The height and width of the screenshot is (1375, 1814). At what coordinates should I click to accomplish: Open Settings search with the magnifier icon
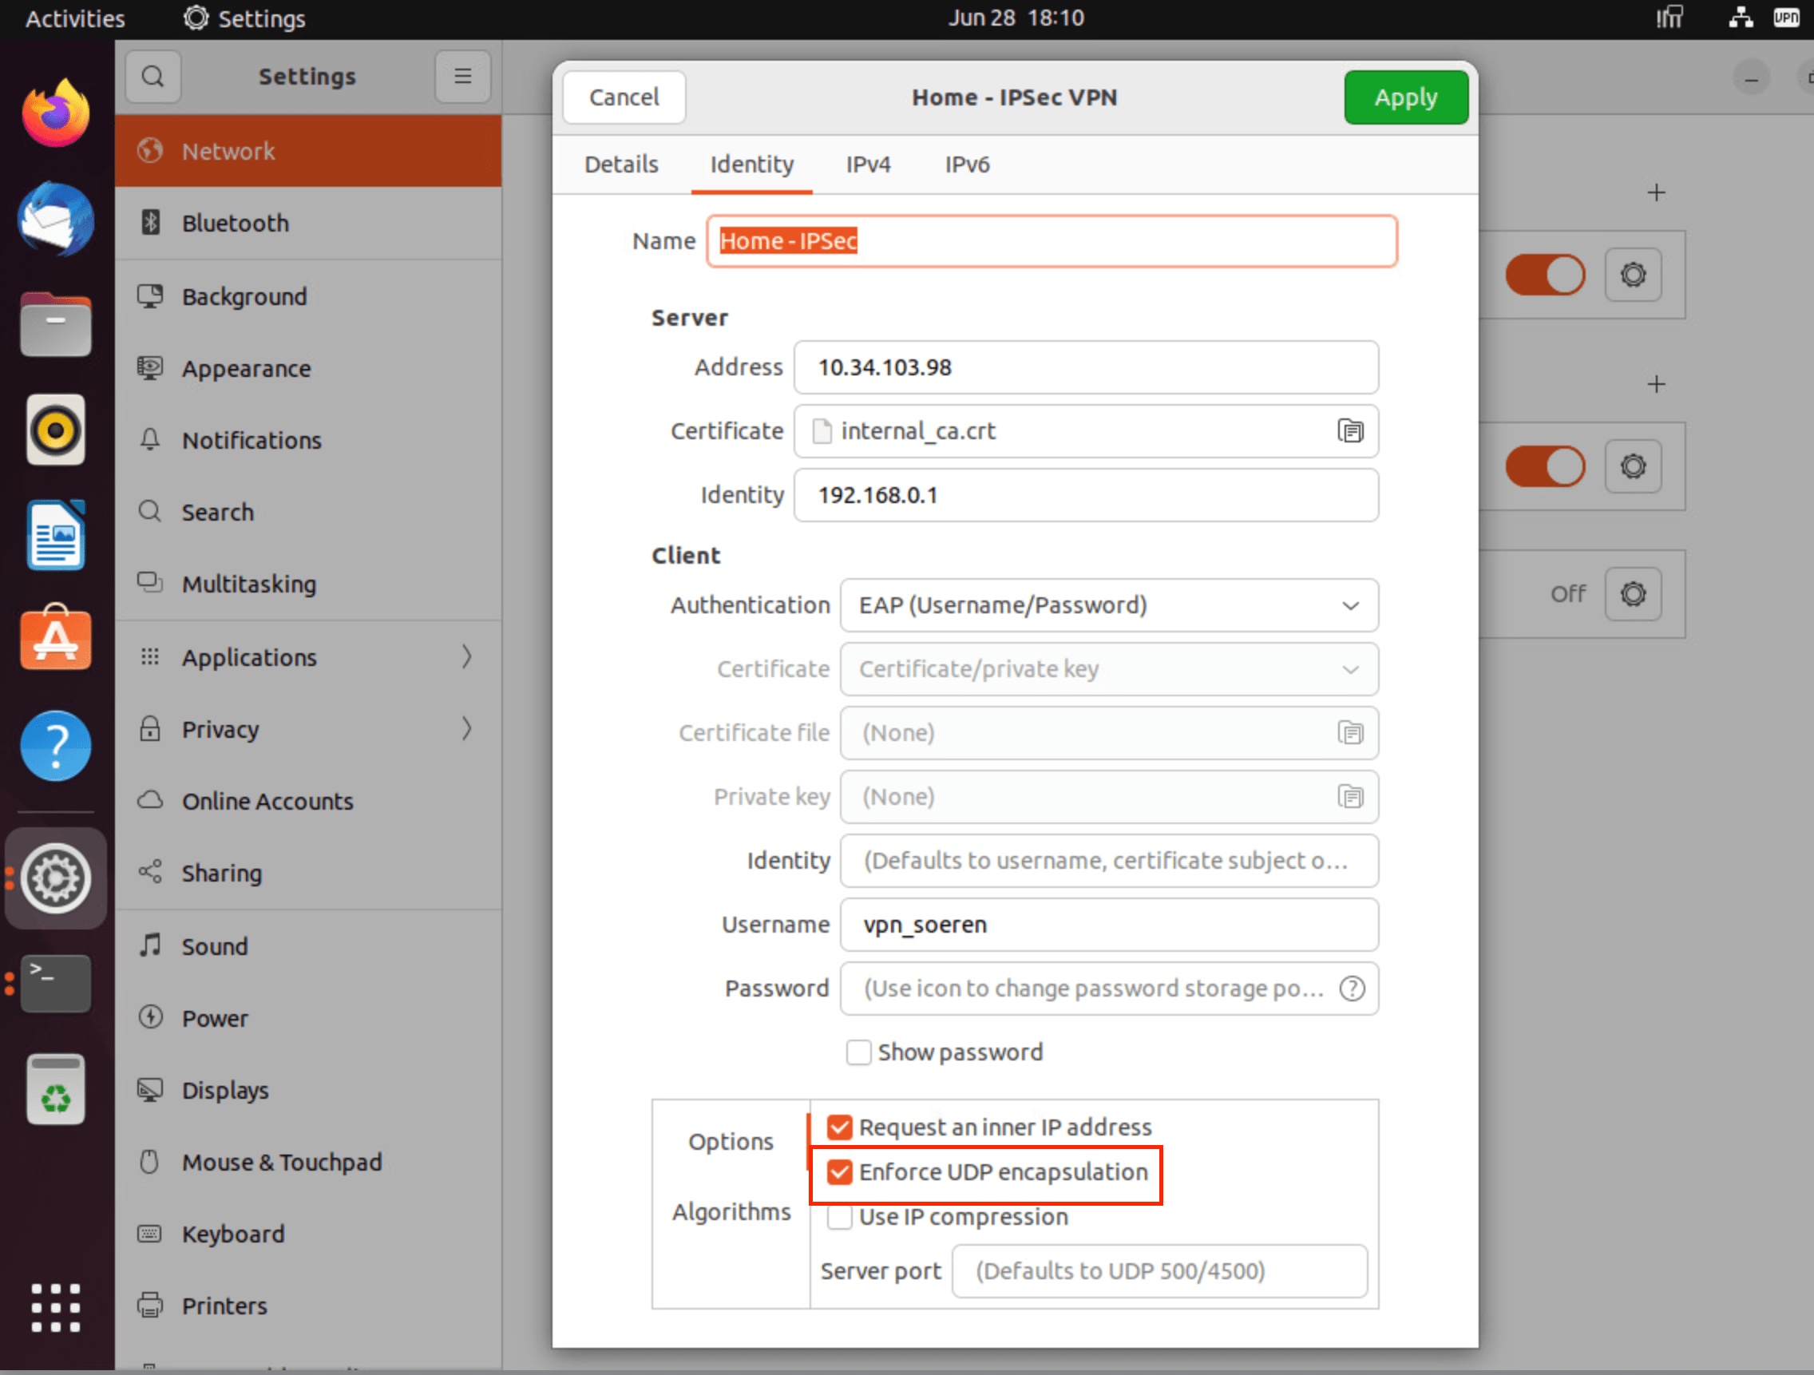[152, 76]
